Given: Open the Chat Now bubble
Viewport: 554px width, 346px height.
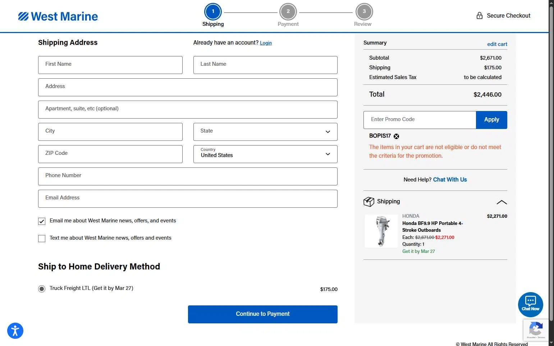Looking at the screenshot, I should pos(530,304).
